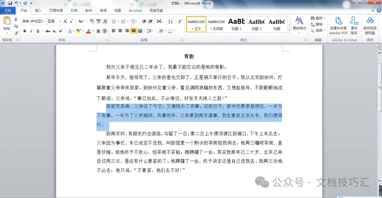Toggle show/hide paragraph marks
Image resolution: width=382 pixels, height=198 pixels.
pos(180,22)
